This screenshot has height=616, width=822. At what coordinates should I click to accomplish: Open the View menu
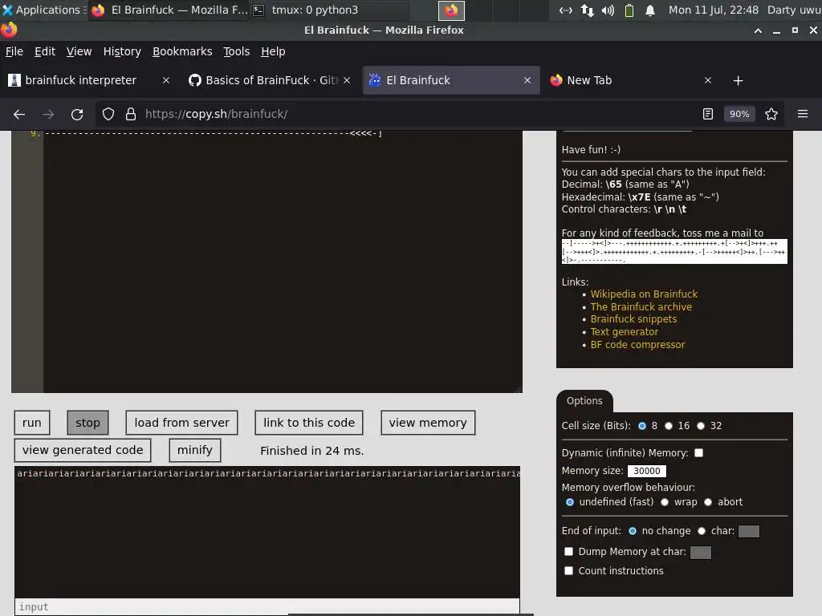point(79,51)
